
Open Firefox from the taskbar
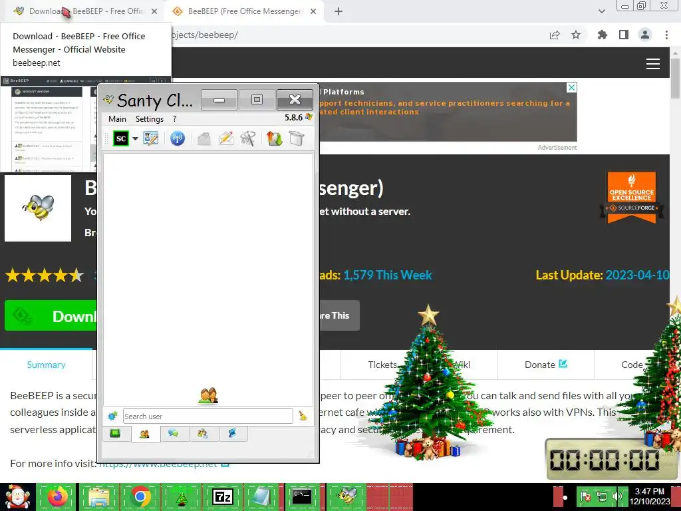coord(58,496)
